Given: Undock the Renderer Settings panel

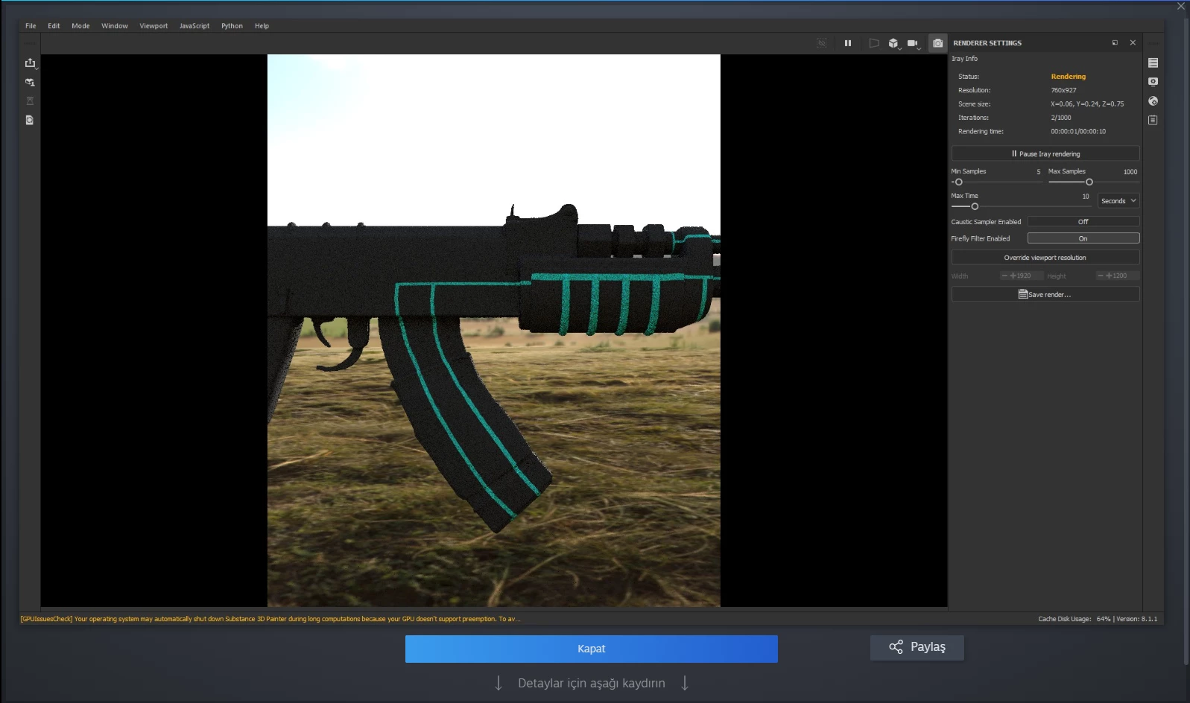Looking at the screenshot, I should pyautogui.click(x=1115, y=42).
